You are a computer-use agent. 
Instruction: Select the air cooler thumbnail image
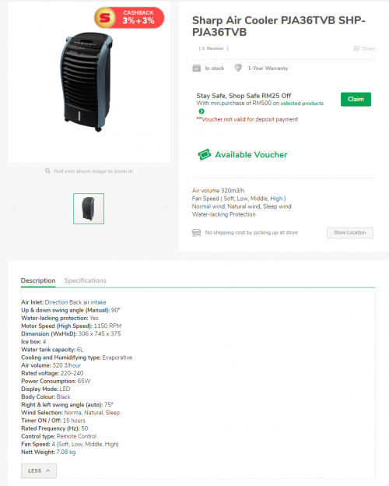[89, 209]
